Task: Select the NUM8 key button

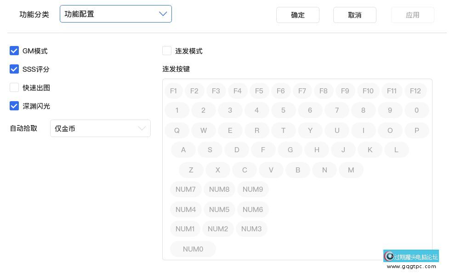Action: [219, 189]
